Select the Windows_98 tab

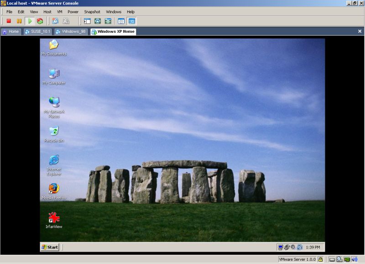73,32
